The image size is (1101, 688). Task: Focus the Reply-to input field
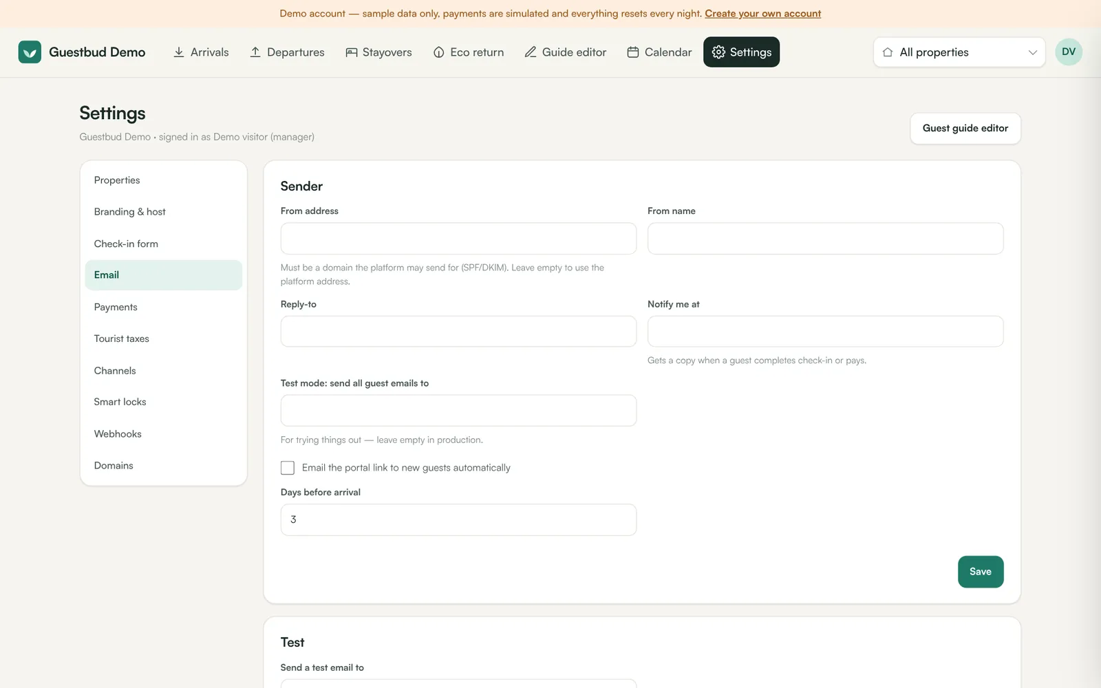pyautogui.click(x=458, y=332)
